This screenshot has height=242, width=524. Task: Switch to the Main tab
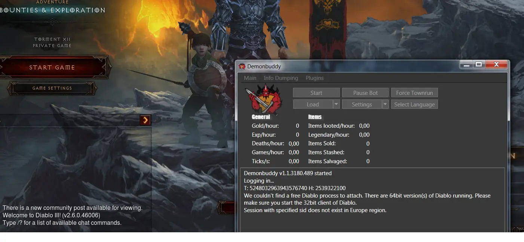(250, 78)
